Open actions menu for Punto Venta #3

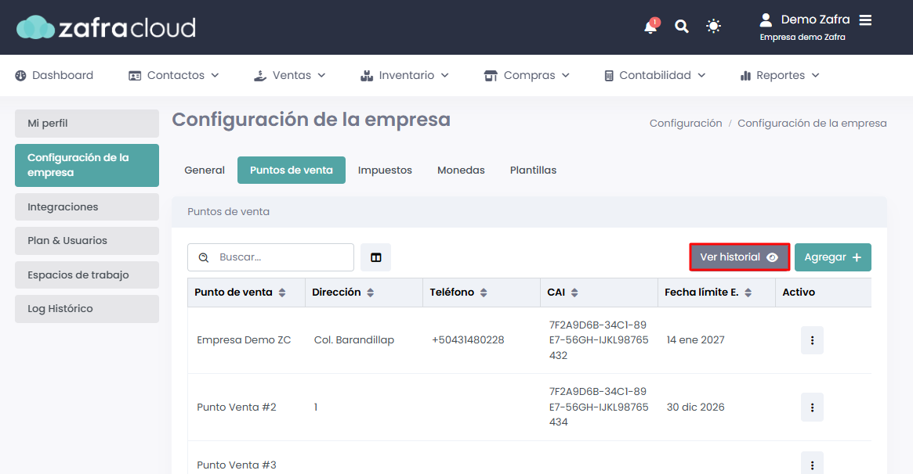(812, 464)
